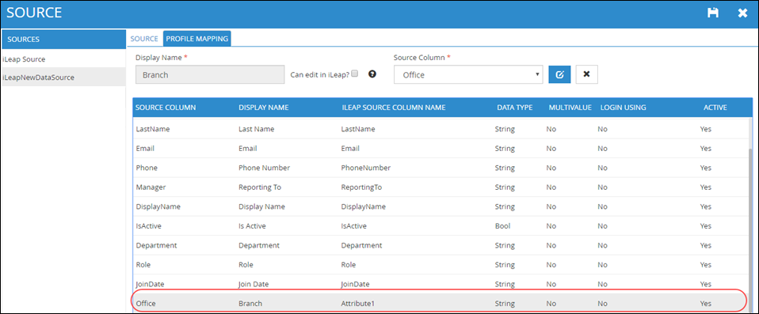The image size is (759, 314).
Task: Click the Last Name display name cell
Action: (x=256, y=129)
